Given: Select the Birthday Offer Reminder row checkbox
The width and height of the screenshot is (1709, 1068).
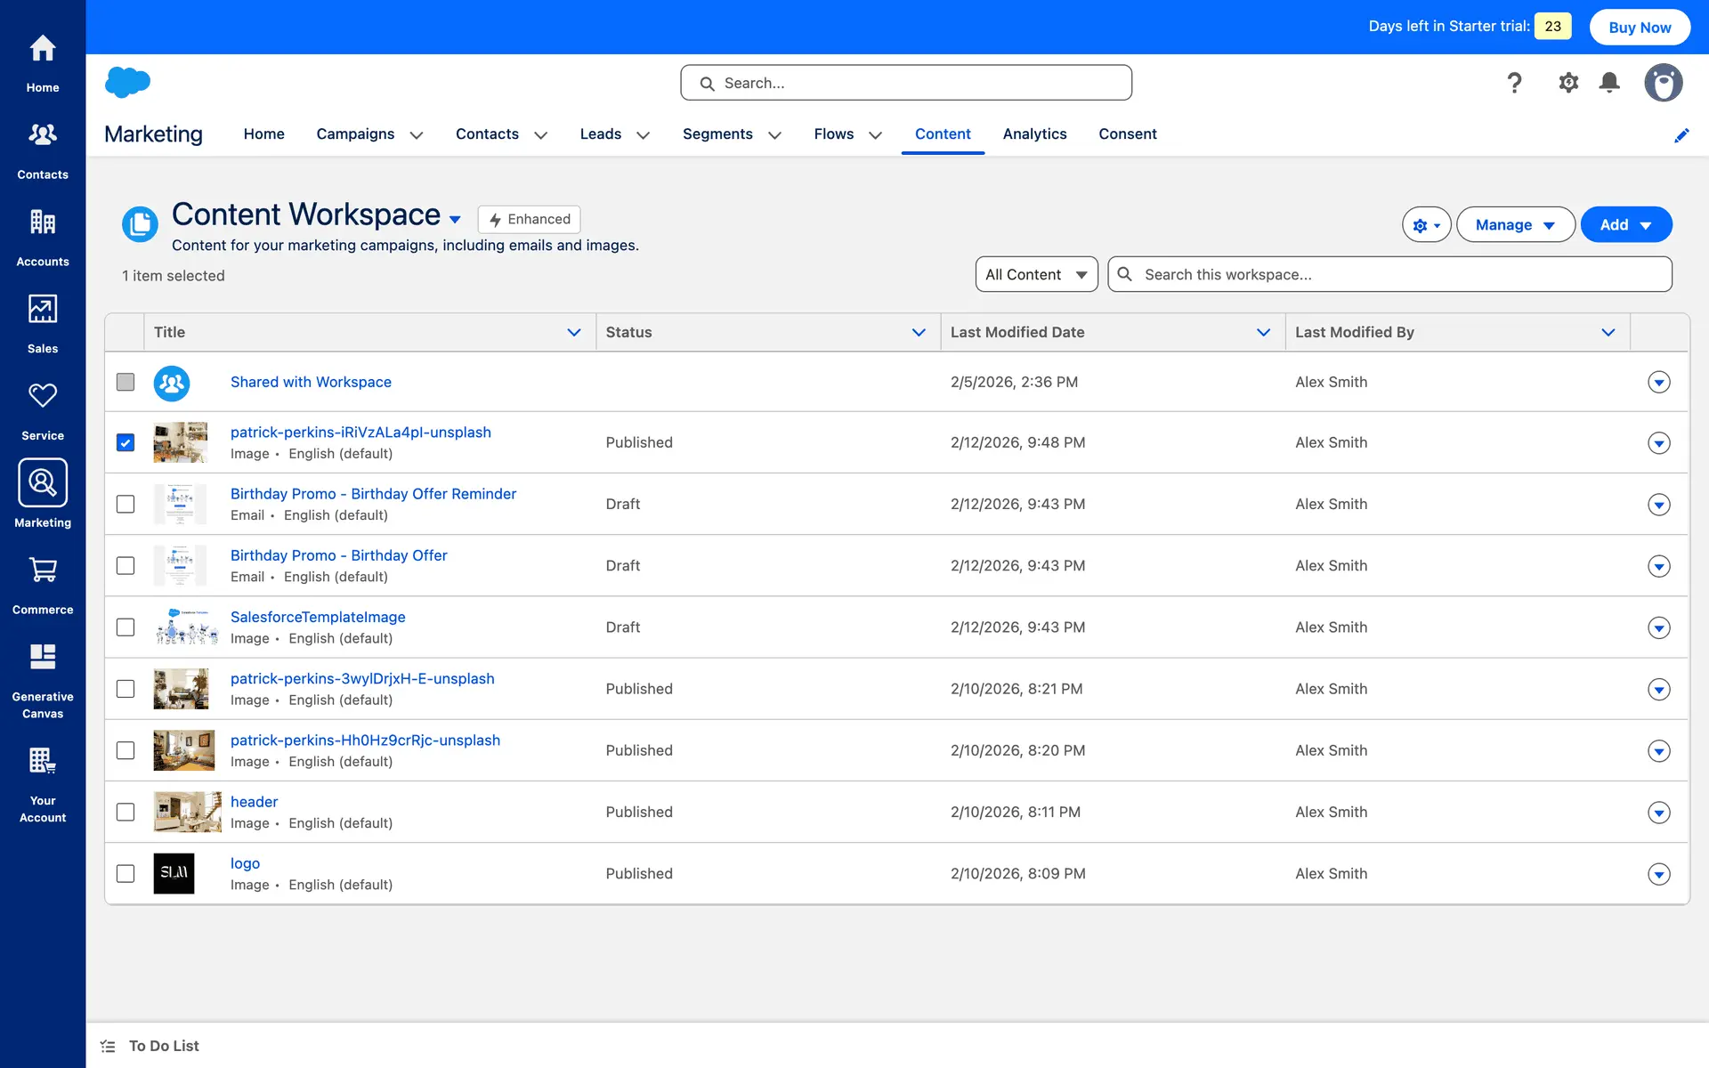Looking at the screenshot, I should pyautogui.click(x=126, y=504).
